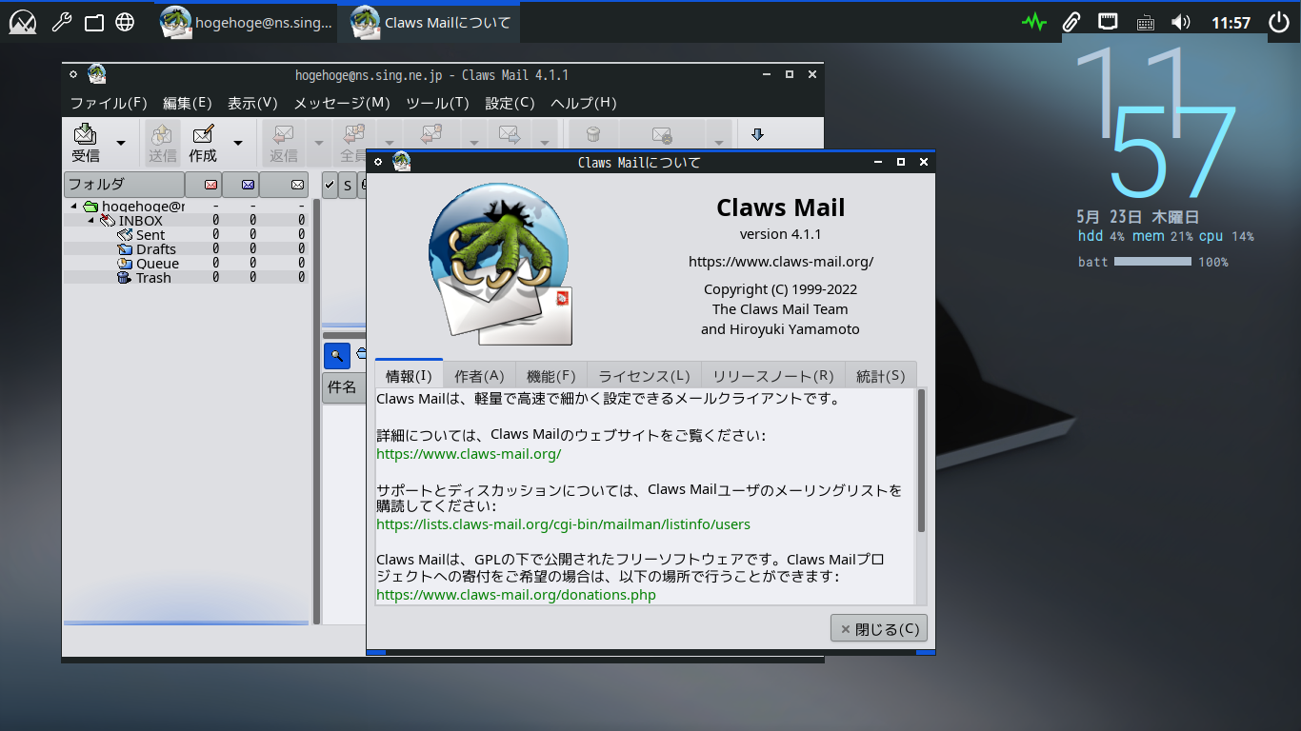1301x731 pixels.
Task: Open the dropdown arrow beside 作成
Action: click(238, 143)
